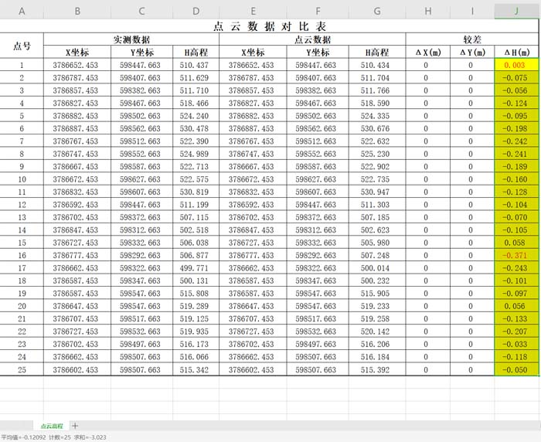Select column G header
The image size is (541, 442).
(x=376, y=12)
